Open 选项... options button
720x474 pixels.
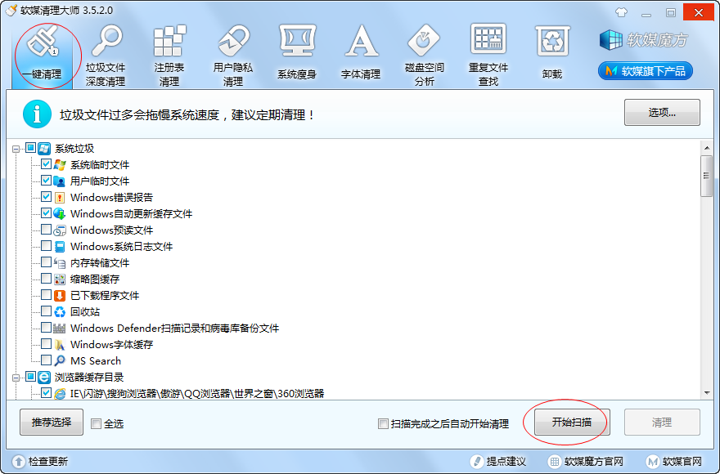[x=662, y=113]
